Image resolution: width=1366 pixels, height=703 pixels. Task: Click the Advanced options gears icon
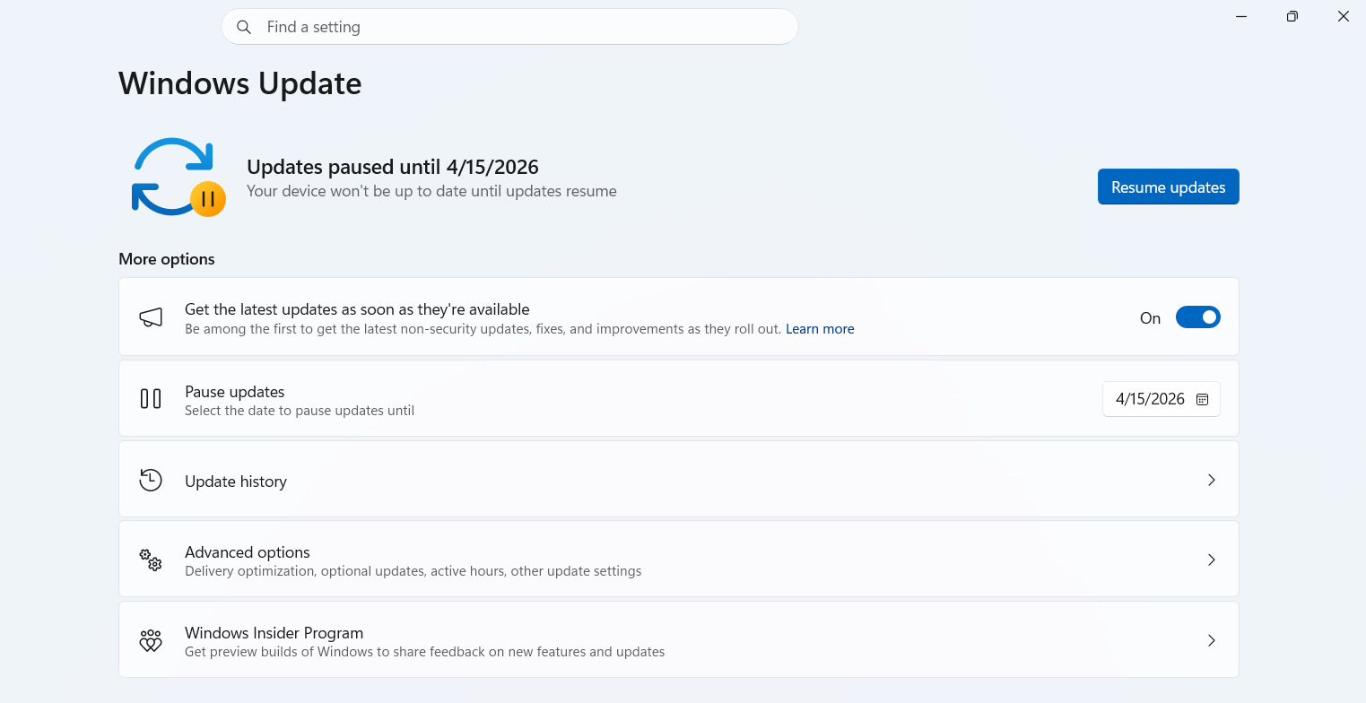[151, 560]
